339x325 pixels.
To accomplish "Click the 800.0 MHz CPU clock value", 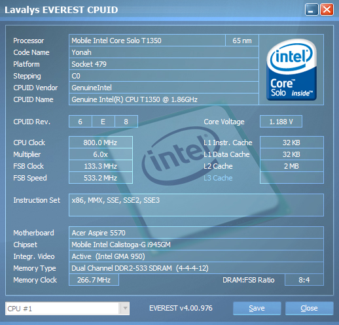I will (101, 143).
